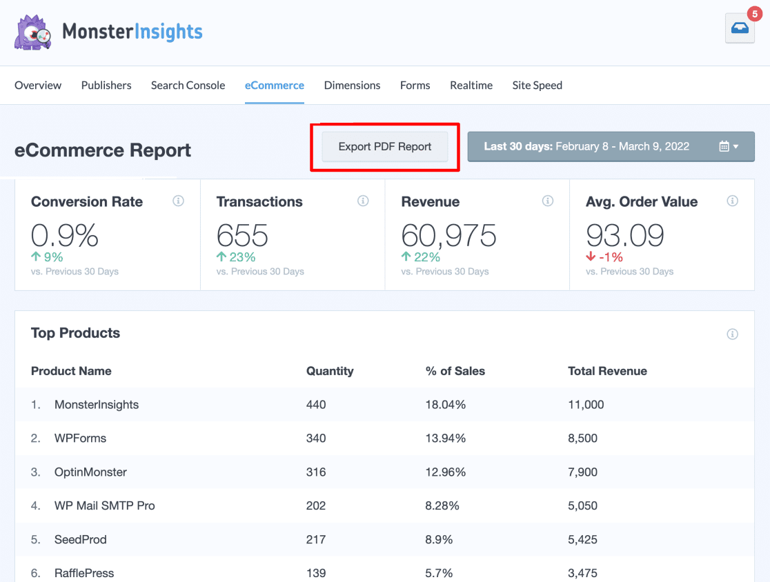Open the Site Speed tab
Screen dimensions: 770x582
click(x=537, y=86)
